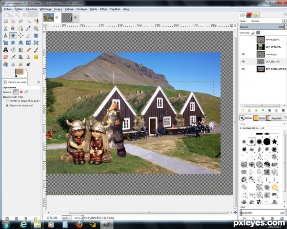Select the Move tool
This screenshot has height=229, width=287.
pyautogui.click(x=13, y=35)
